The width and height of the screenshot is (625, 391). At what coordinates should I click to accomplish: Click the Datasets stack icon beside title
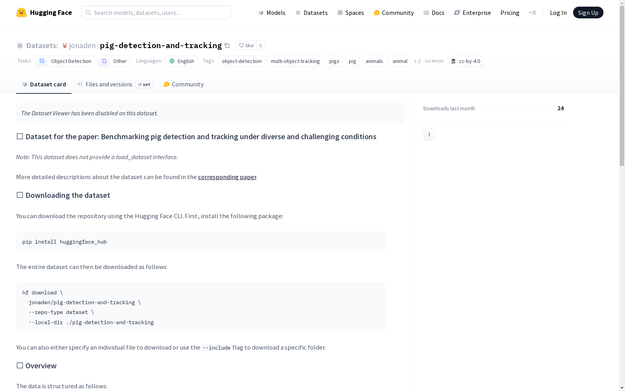click(x=20, y=45)
